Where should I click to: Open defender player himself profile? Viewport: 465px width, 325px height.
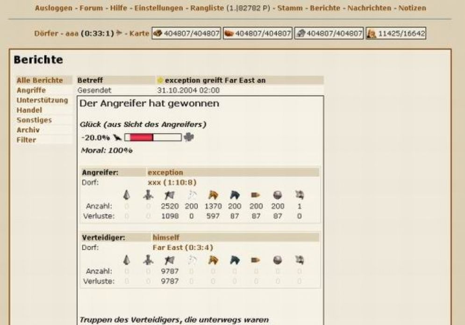tap(166, 237)
